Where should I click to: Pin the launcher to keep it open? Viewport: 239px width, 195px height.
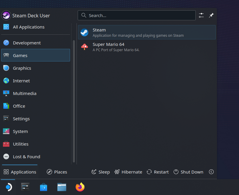click(211, 15)
